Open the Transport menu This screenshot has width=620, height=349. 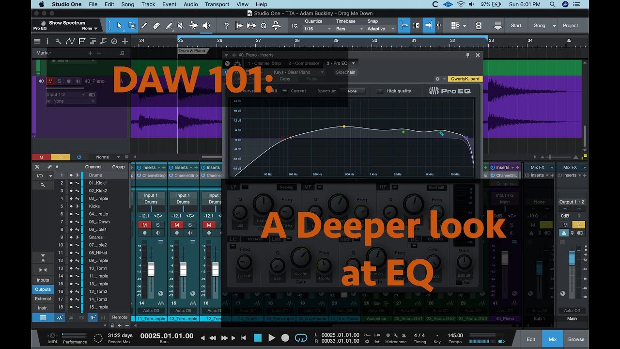(x=217, y=4)
